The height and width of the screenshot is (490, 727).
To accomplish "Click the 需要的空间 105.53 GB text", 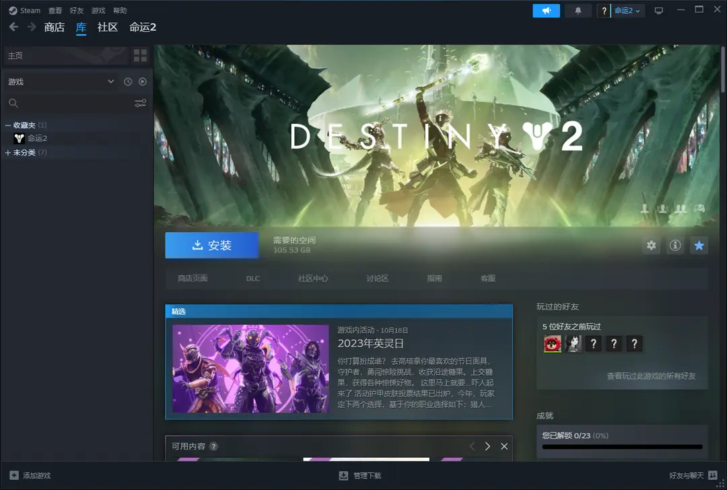I will point(294,245).
